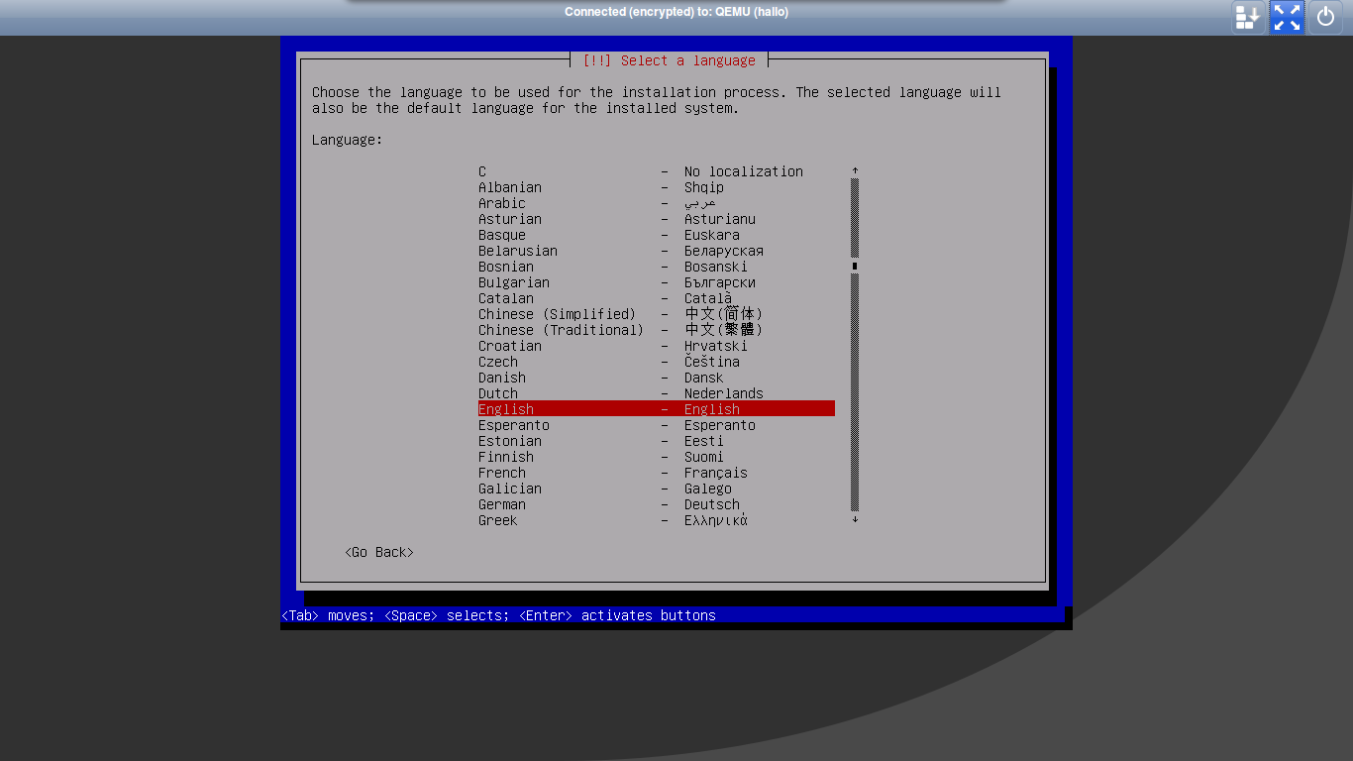The image size is (1353, 761).
Task: Click the Select a language dialog title
Action: pos(669,60)
